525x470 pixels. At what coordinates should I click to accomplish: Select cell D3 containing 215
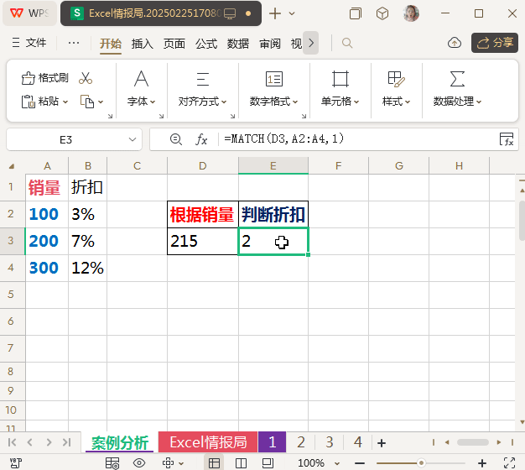(202, 242)
